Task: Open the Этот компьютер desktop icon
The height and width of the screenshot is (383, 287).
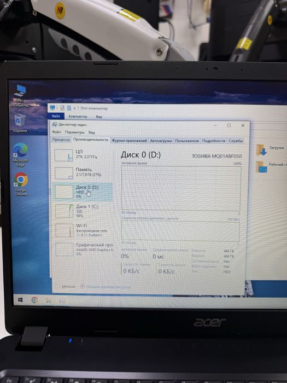Action: point(20,96)
